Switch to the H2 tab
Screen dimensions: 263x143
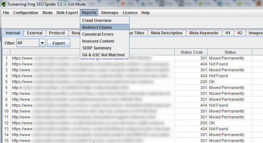click(x=240, y=33)
